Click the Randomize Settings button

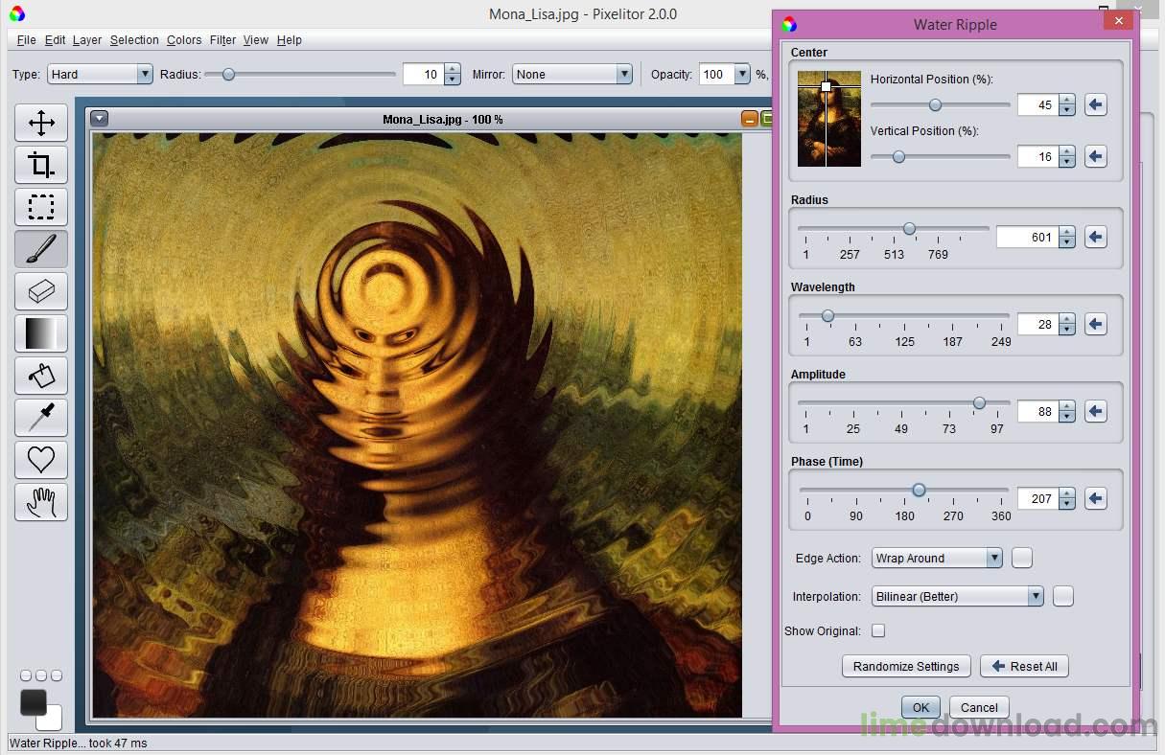905,666
